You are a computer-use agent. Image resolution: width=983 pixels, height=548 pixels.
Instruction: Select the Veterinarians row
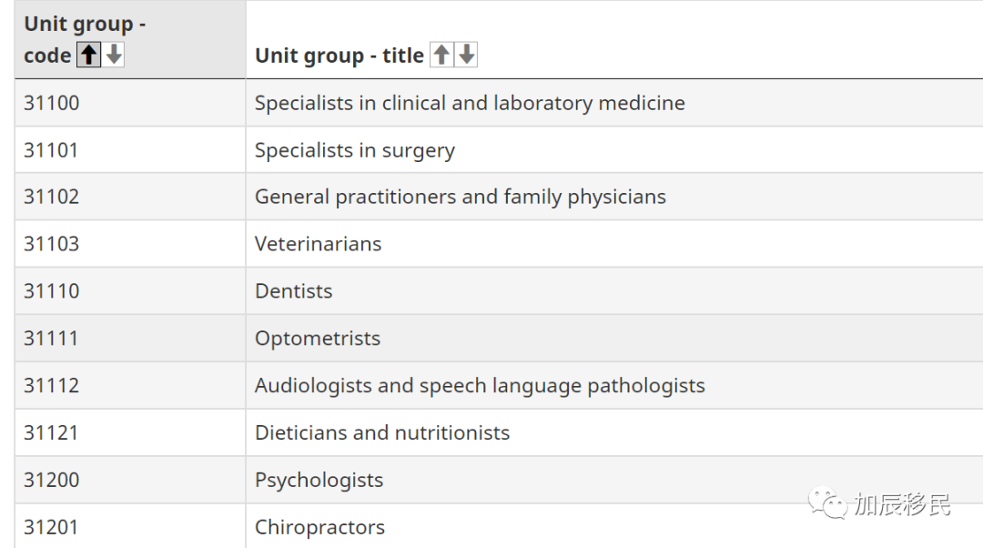point(499,244)
